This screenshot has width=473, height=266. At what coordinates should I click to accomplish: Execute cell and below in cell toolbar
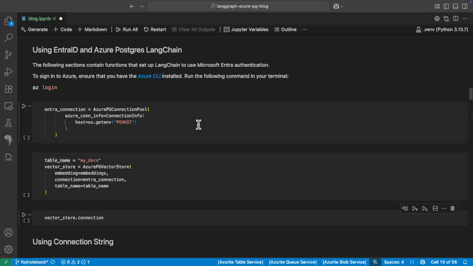[425, 208]
